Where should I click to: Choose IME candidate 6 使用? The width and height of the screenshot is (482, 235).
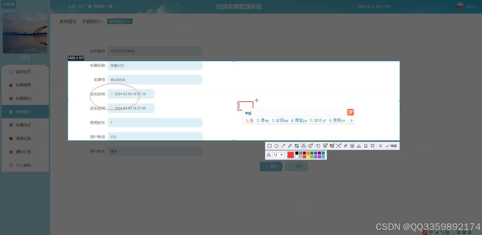pos(337,121)
